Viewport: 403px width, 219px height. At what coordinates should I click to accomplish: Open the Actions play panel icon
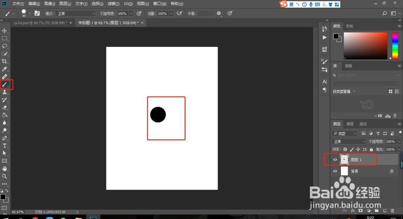pos(325,38)
